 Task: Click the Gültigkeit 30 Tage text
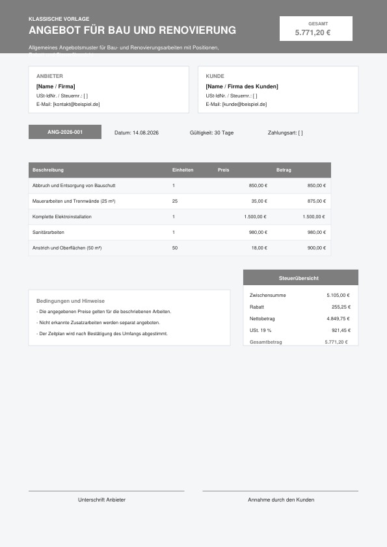[211, 133]
